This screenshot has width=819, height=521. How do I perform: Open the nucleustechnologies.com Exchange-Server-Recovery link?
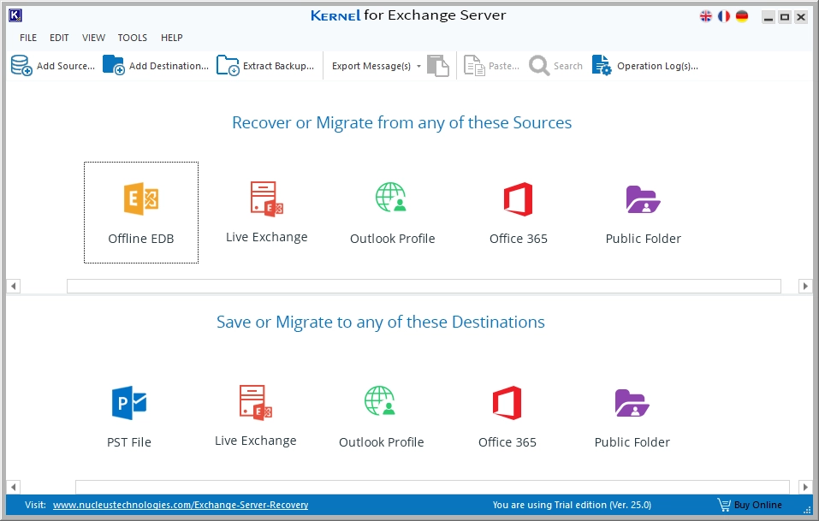(181, 505)
